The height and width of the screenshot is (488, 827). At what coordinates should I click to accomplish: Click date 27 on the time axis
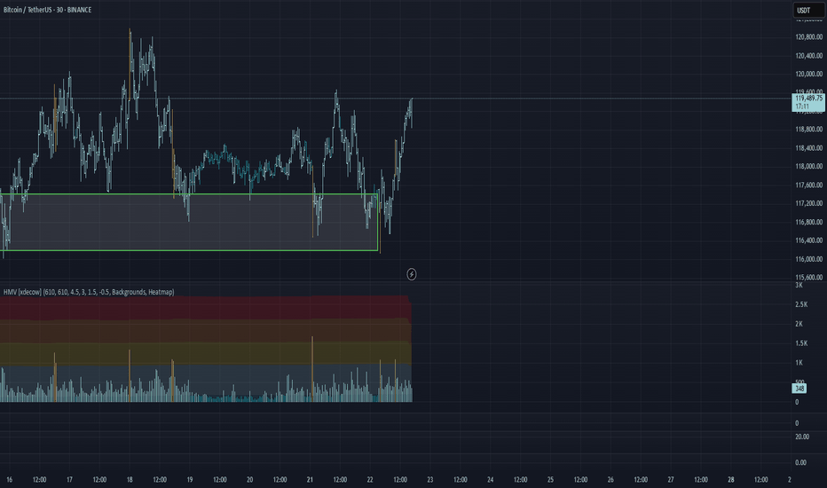coord(671,479)
